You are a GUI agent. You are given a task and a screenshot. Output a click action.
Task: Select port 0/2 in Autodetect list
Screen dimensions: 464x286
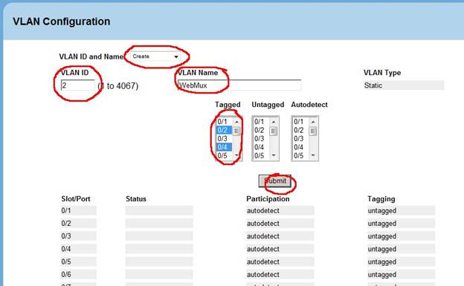300,130
